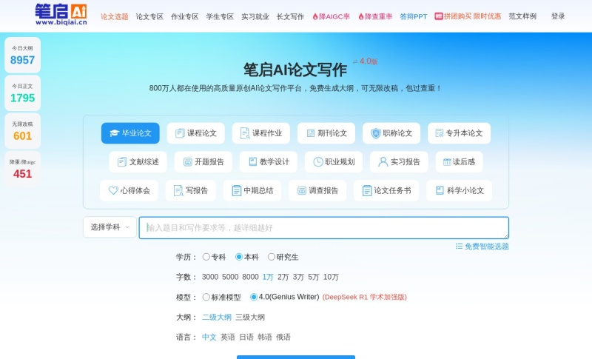Screen dimensions: 592x359
Task: Click the flame icon next to 降AIGC率
Action: (x=315, y=16)
